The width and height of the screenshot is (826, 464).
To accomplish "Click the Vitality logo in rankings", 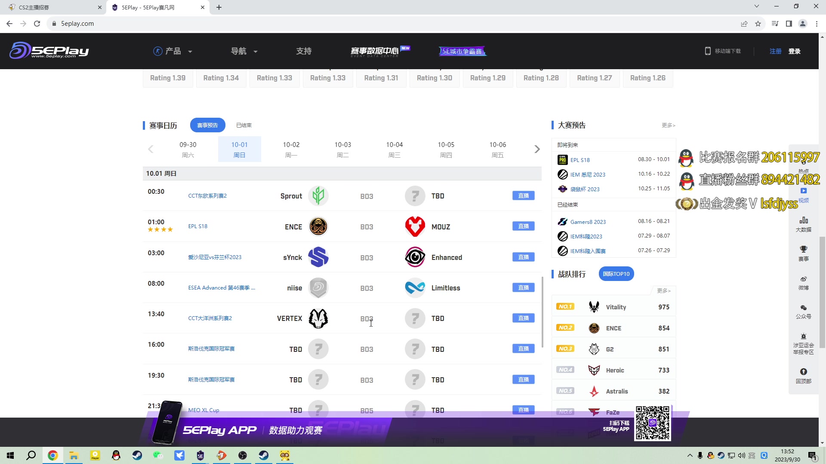I will [x=594, y=307].
